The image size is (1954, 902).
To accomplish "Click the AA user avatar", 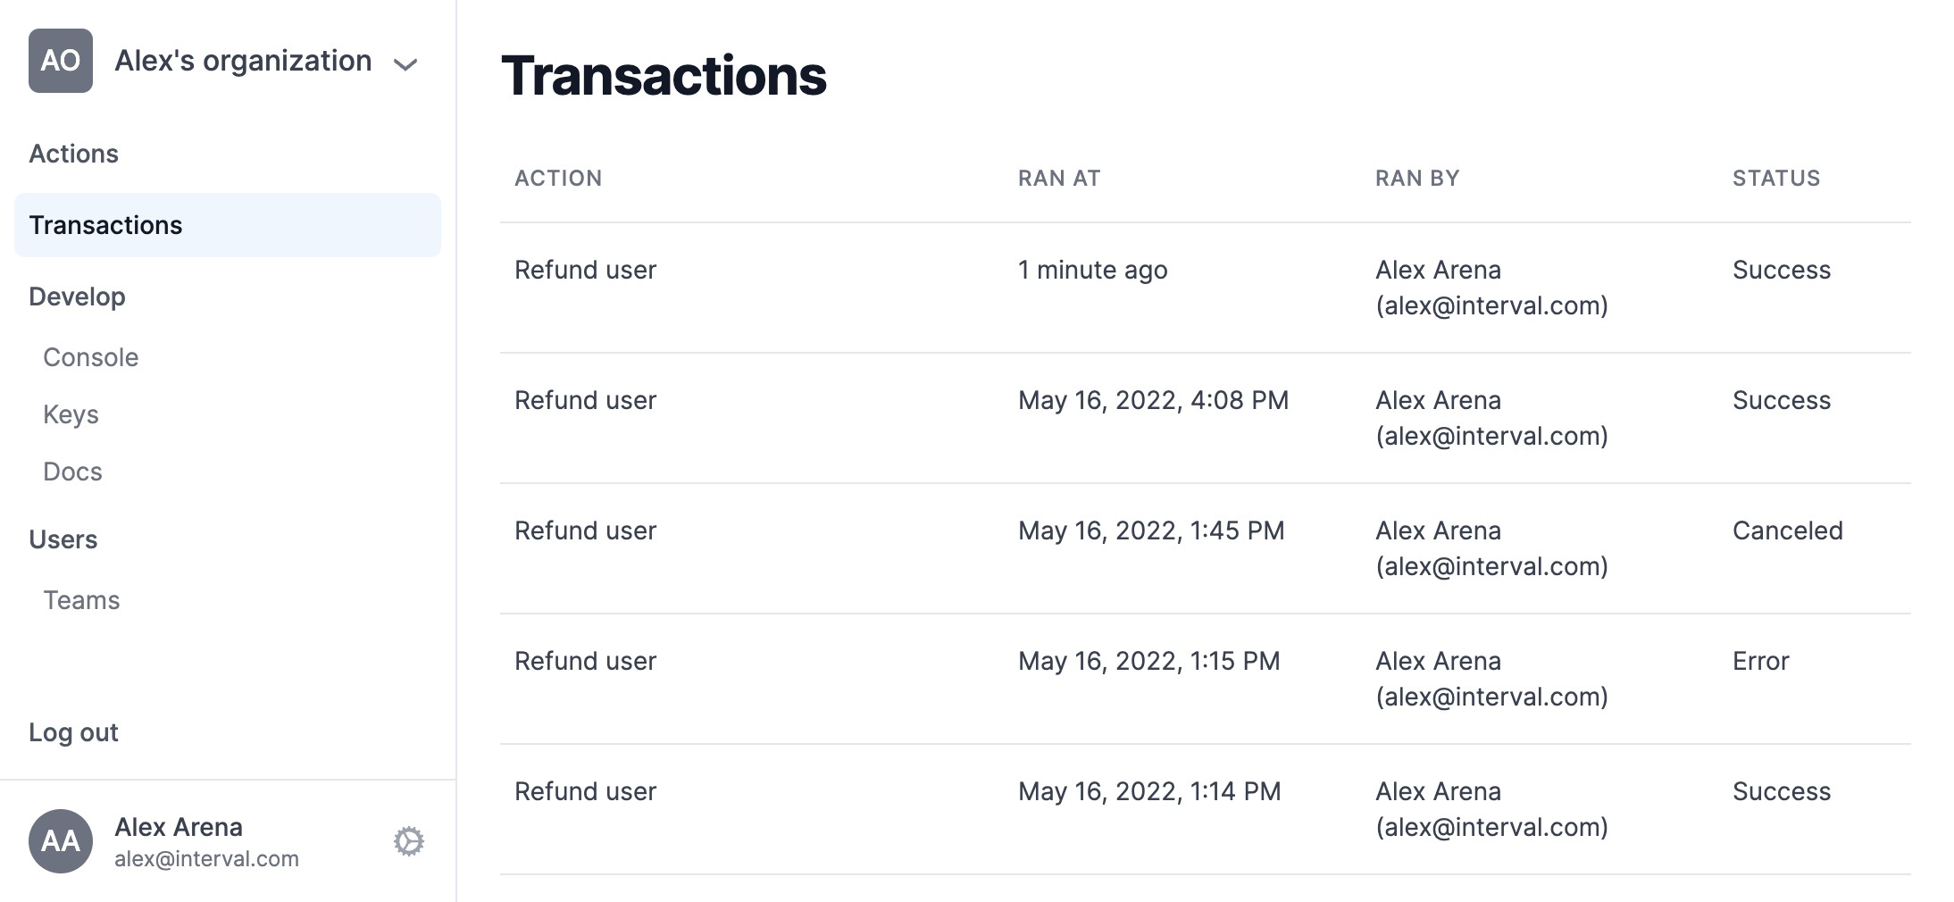I will [61, 841].
